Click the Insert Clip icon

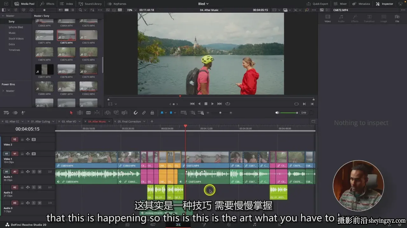pyautogui.click(x=107, y=113)
